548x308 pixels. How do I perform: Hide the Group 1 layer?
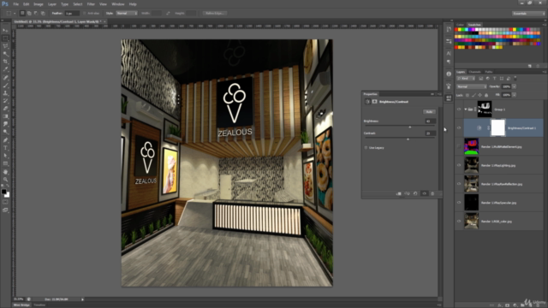459,110
